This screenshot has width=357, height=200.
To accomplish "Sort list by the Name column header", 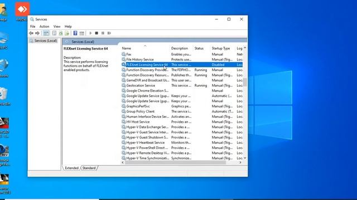I will click(x=146, y=48).
